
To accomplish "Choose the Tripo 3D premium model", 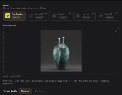I will [38, 16].
